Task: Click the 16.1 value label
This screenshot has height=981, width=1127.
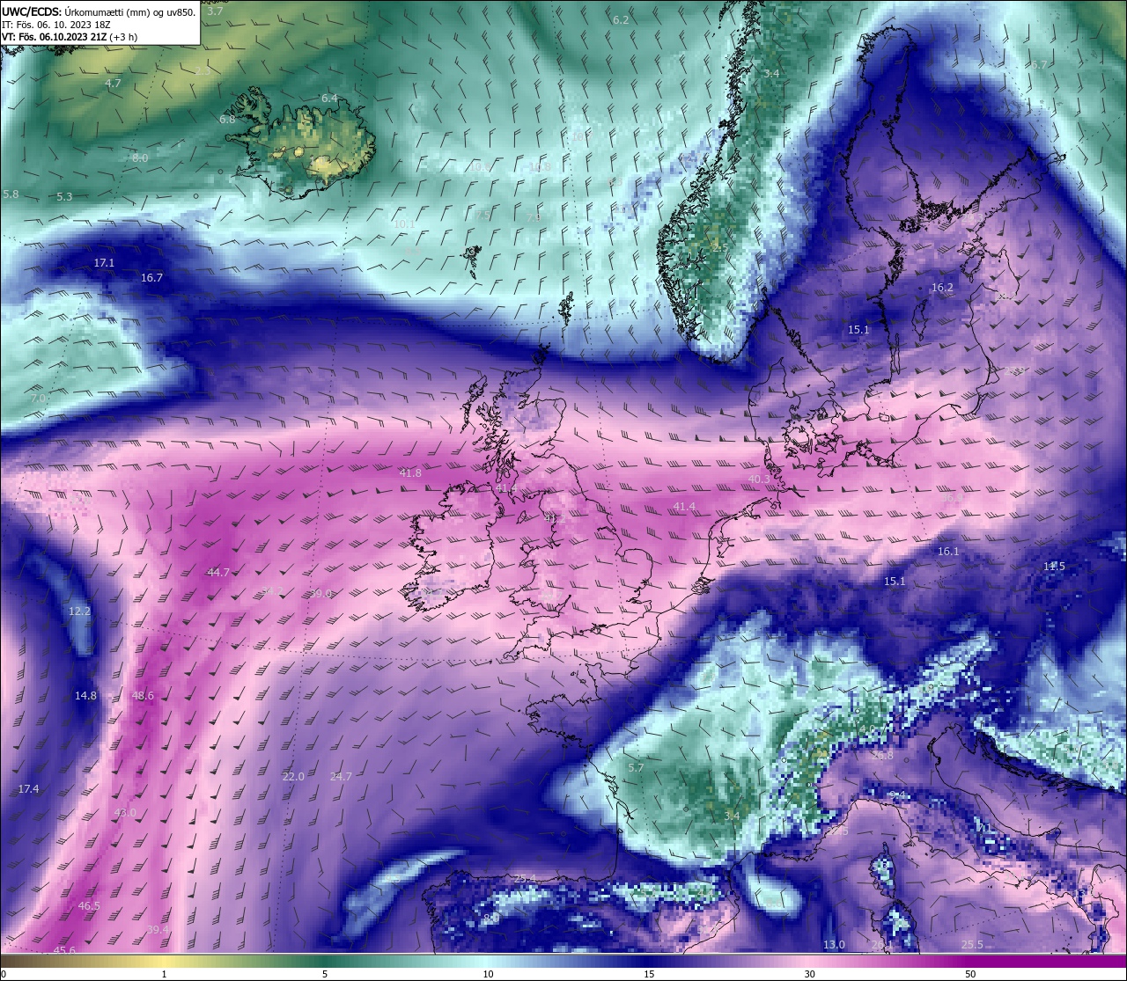Action: pos(948,551)
